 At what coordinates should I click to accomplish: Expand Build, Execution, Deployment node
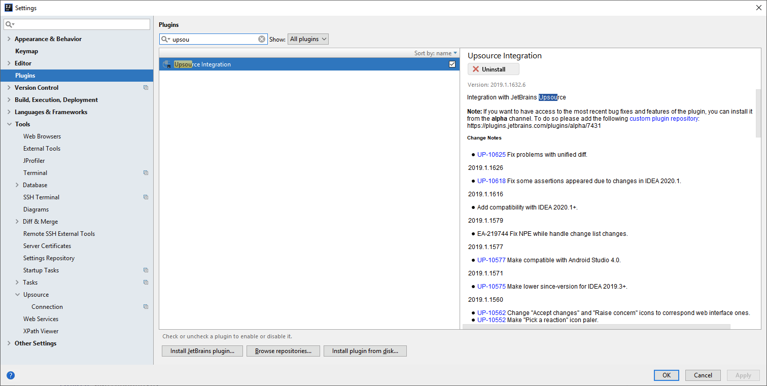9,100
